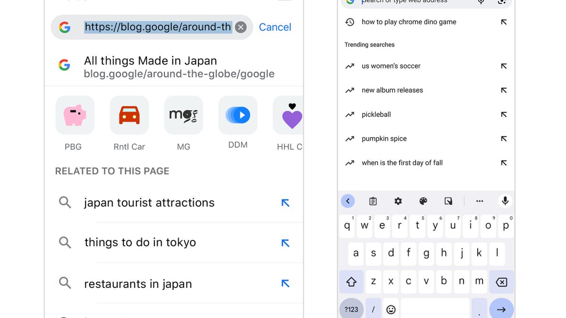Click magnifier icon beside things to do in tokyo
This screenshot has width=566, height=318.
(x=65, y=243)
